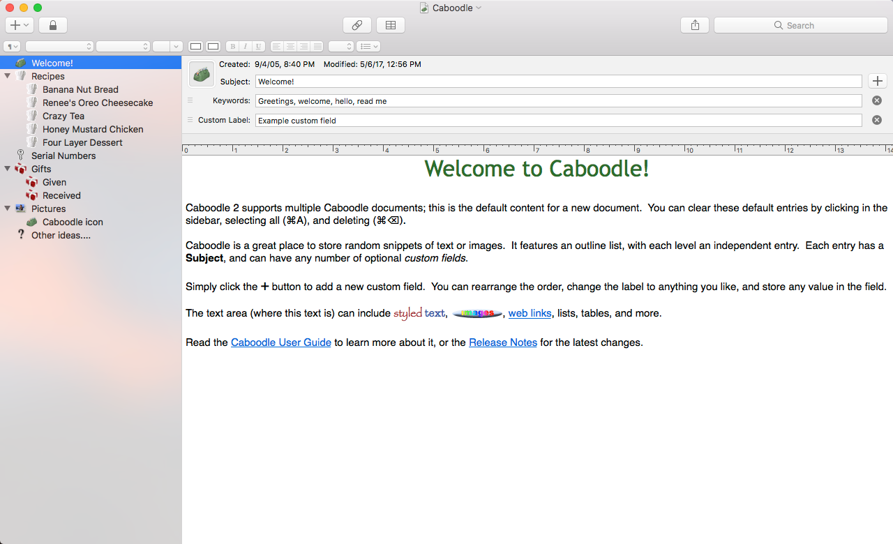Click the share toolbar button
Screen dimensions: 893x544
coord(695,25)
